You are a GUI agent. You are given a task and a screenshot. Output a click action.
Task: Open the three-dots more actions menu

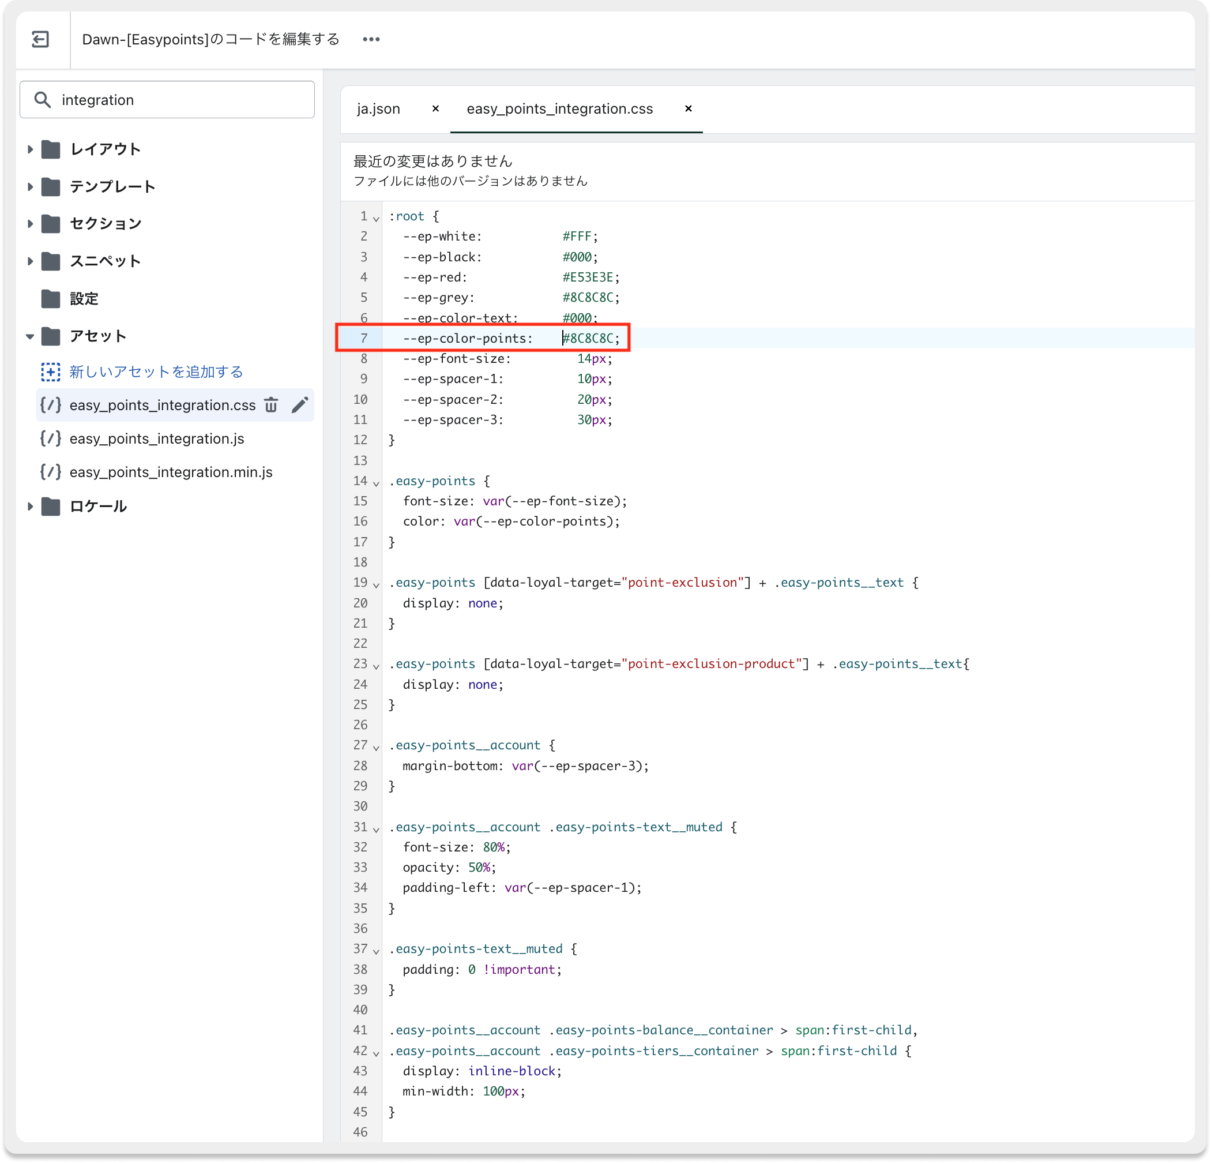(371, 40)
